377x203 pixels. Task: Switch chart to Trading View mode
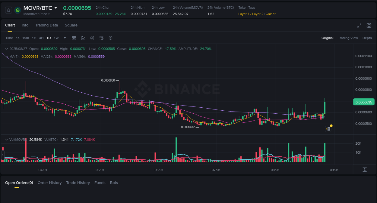(348, 38)
